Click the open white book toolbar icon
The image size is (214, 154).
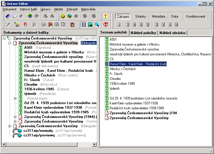[x=14, y=16]
